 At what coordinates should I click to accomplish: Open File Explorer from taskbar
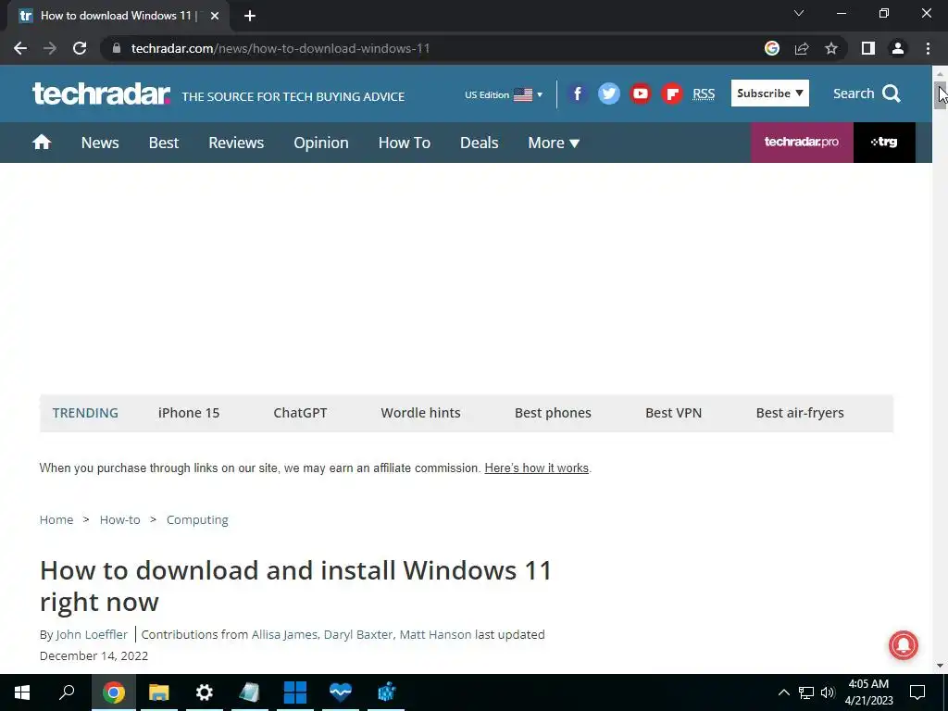pos(159,692)
